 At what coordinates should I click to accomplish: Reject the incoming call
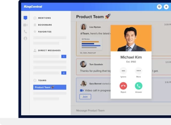[123, 86]
